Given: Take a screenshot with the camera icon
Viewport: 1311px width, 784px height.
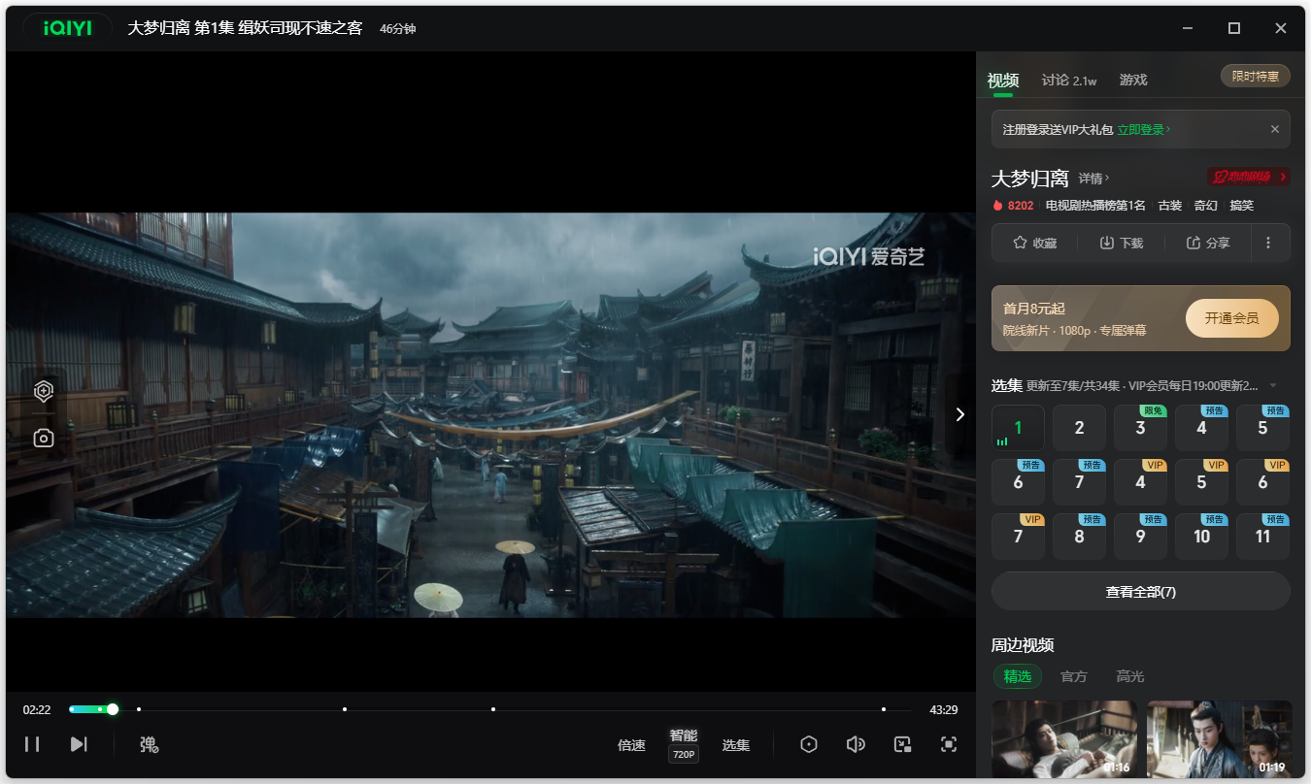Looking at the screenshot, I should pyautogui.click(x=43, y=439).
